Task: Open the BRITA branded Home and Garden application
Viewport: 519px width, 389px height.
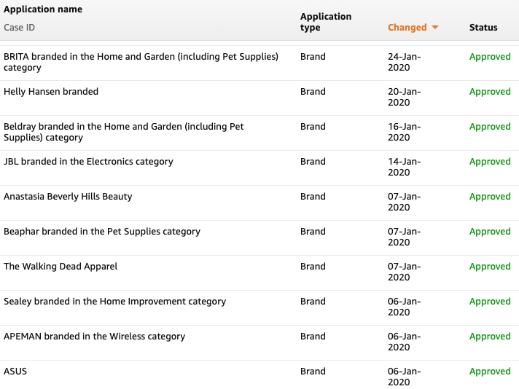Action: (141, 62)
